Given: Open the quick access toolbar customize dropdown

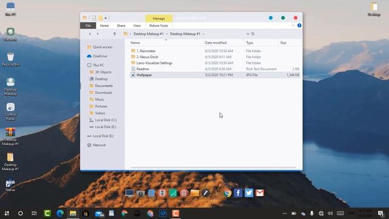Looking at the screenshot, I should coord(106,18).
